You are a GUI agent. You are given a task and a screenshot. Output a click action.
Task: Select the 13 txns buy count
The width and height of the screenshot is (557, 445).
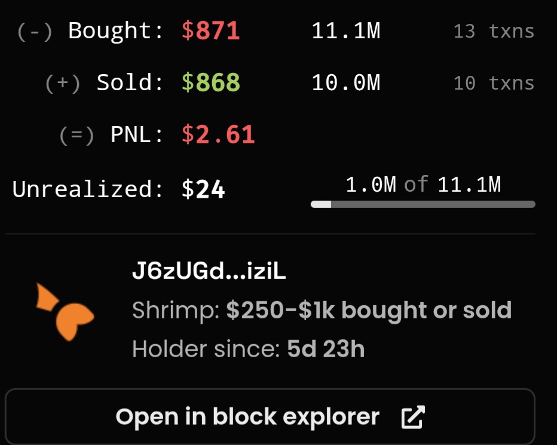(x=494, y=31)
